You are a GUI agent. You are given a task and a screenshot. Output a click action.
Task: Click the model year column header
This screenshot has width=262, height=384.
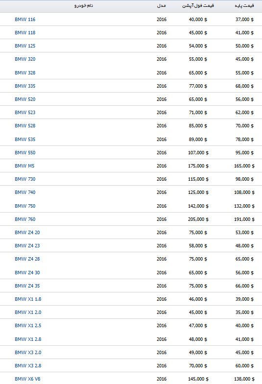[162, 5]
